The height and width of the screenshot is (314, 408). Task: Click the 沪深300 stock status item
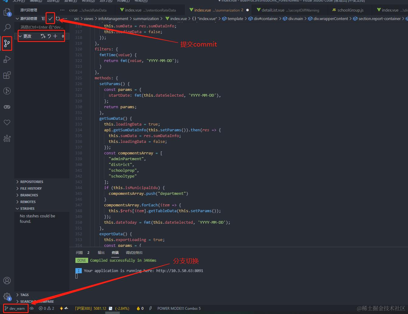(x=90, y=308)
